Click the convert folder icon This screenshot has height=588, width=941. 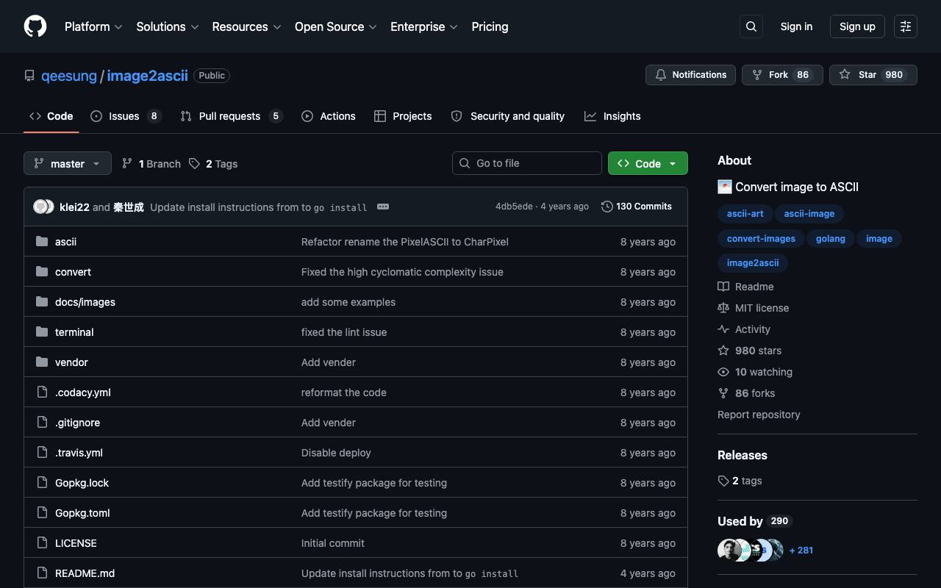pyautogui.click(x=42, y=272)
